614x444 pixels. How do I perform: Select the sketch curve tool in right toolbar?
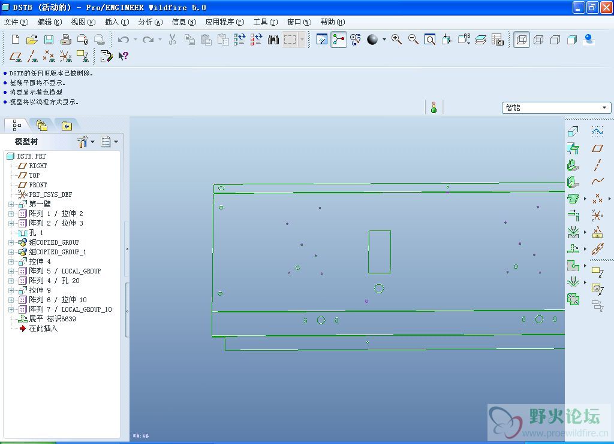[598, 131]
